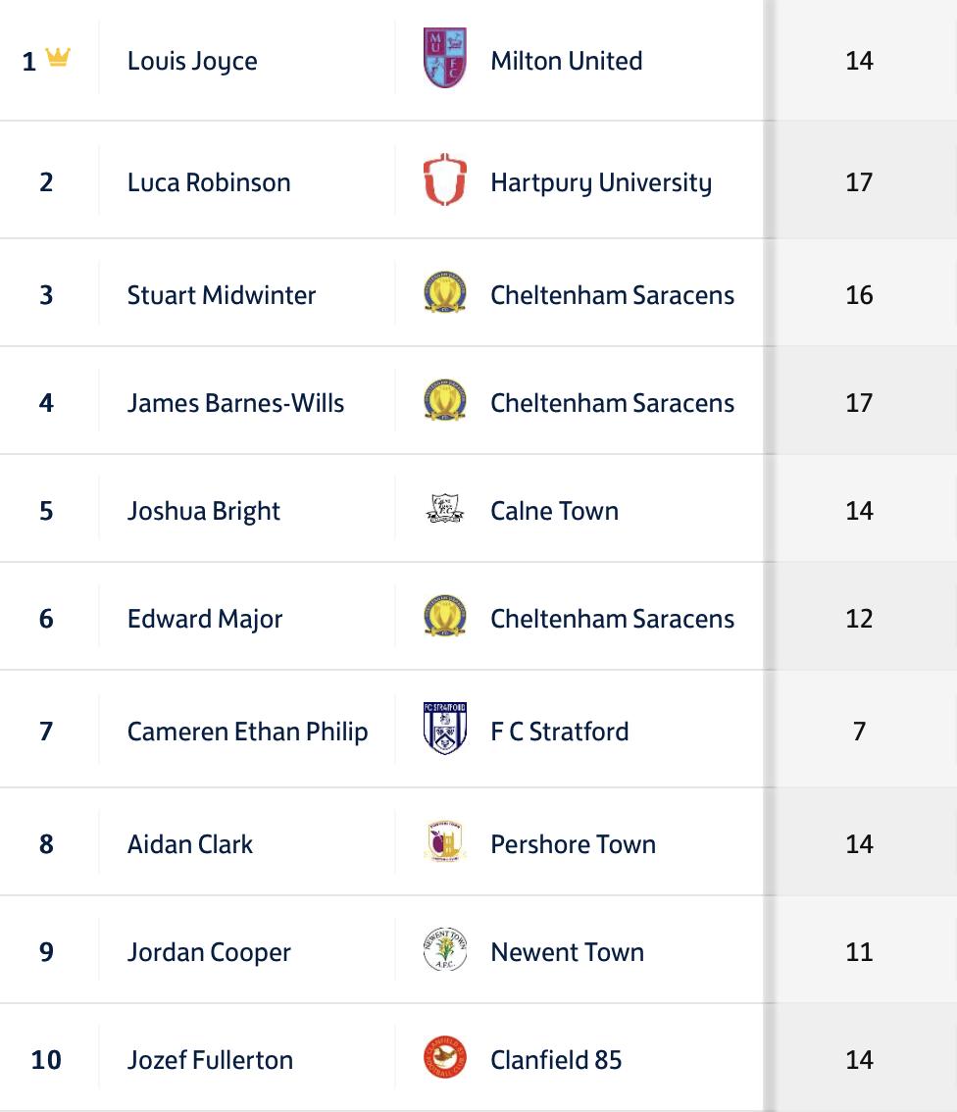Open the Hartpury University team page
The width and height of the screenshot is (957, 1112).
[x=601, y=182]
